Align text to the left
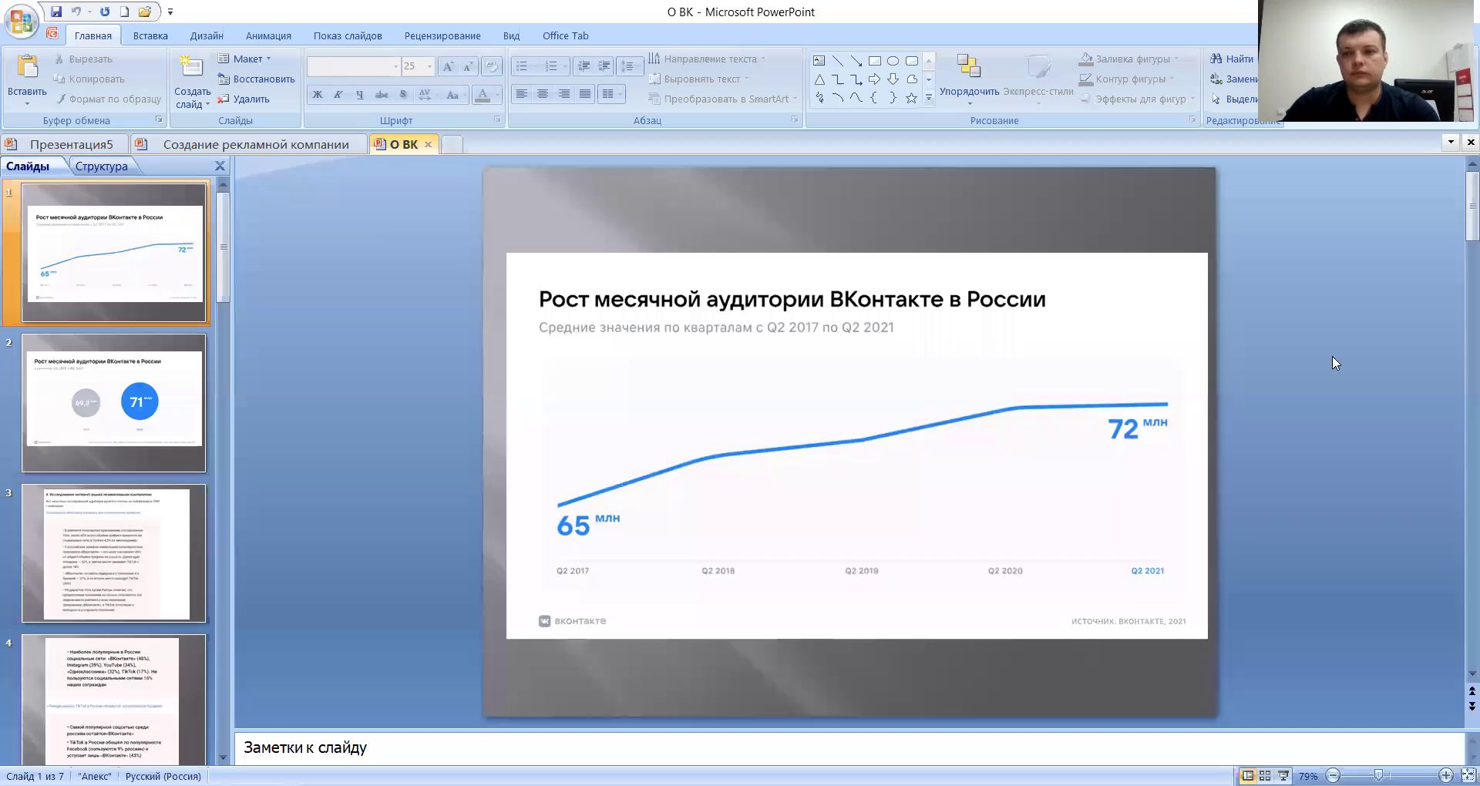The width and height of the screenshot is (1480, 786). pyautogui.click(x=522, y=94)
